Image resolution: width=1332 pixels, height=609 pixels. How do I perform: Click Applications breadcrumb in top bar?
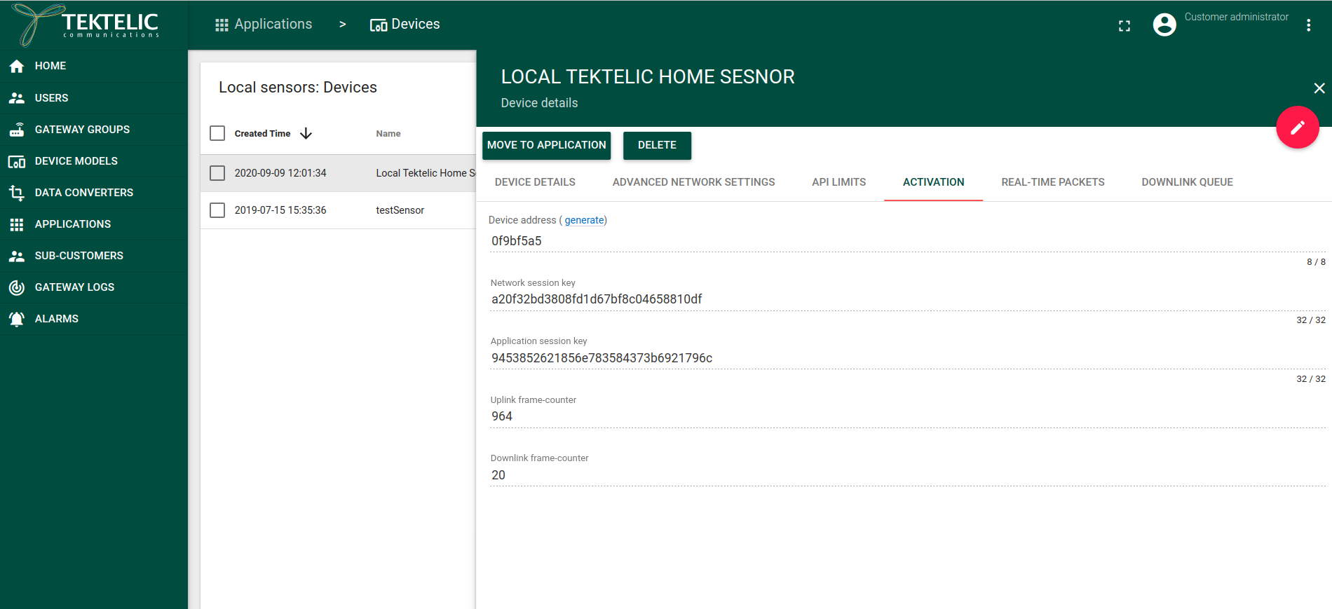click(264, 25)
